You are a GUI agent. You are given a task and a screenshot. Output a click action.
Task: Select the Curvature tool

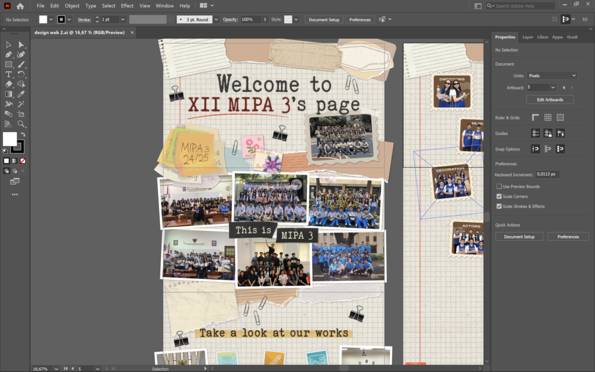(x=21, y=55)
